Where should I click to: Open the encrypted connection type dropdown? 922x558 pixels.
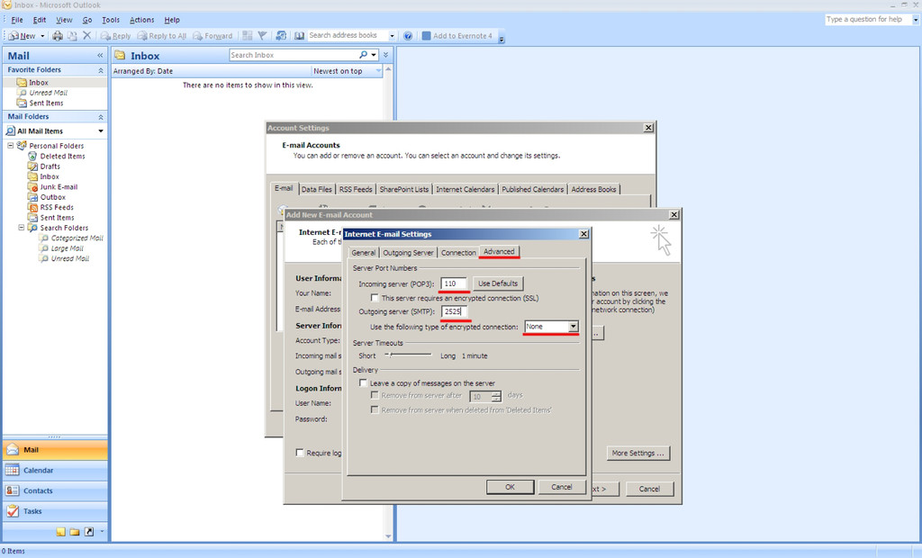pos(573,327)
